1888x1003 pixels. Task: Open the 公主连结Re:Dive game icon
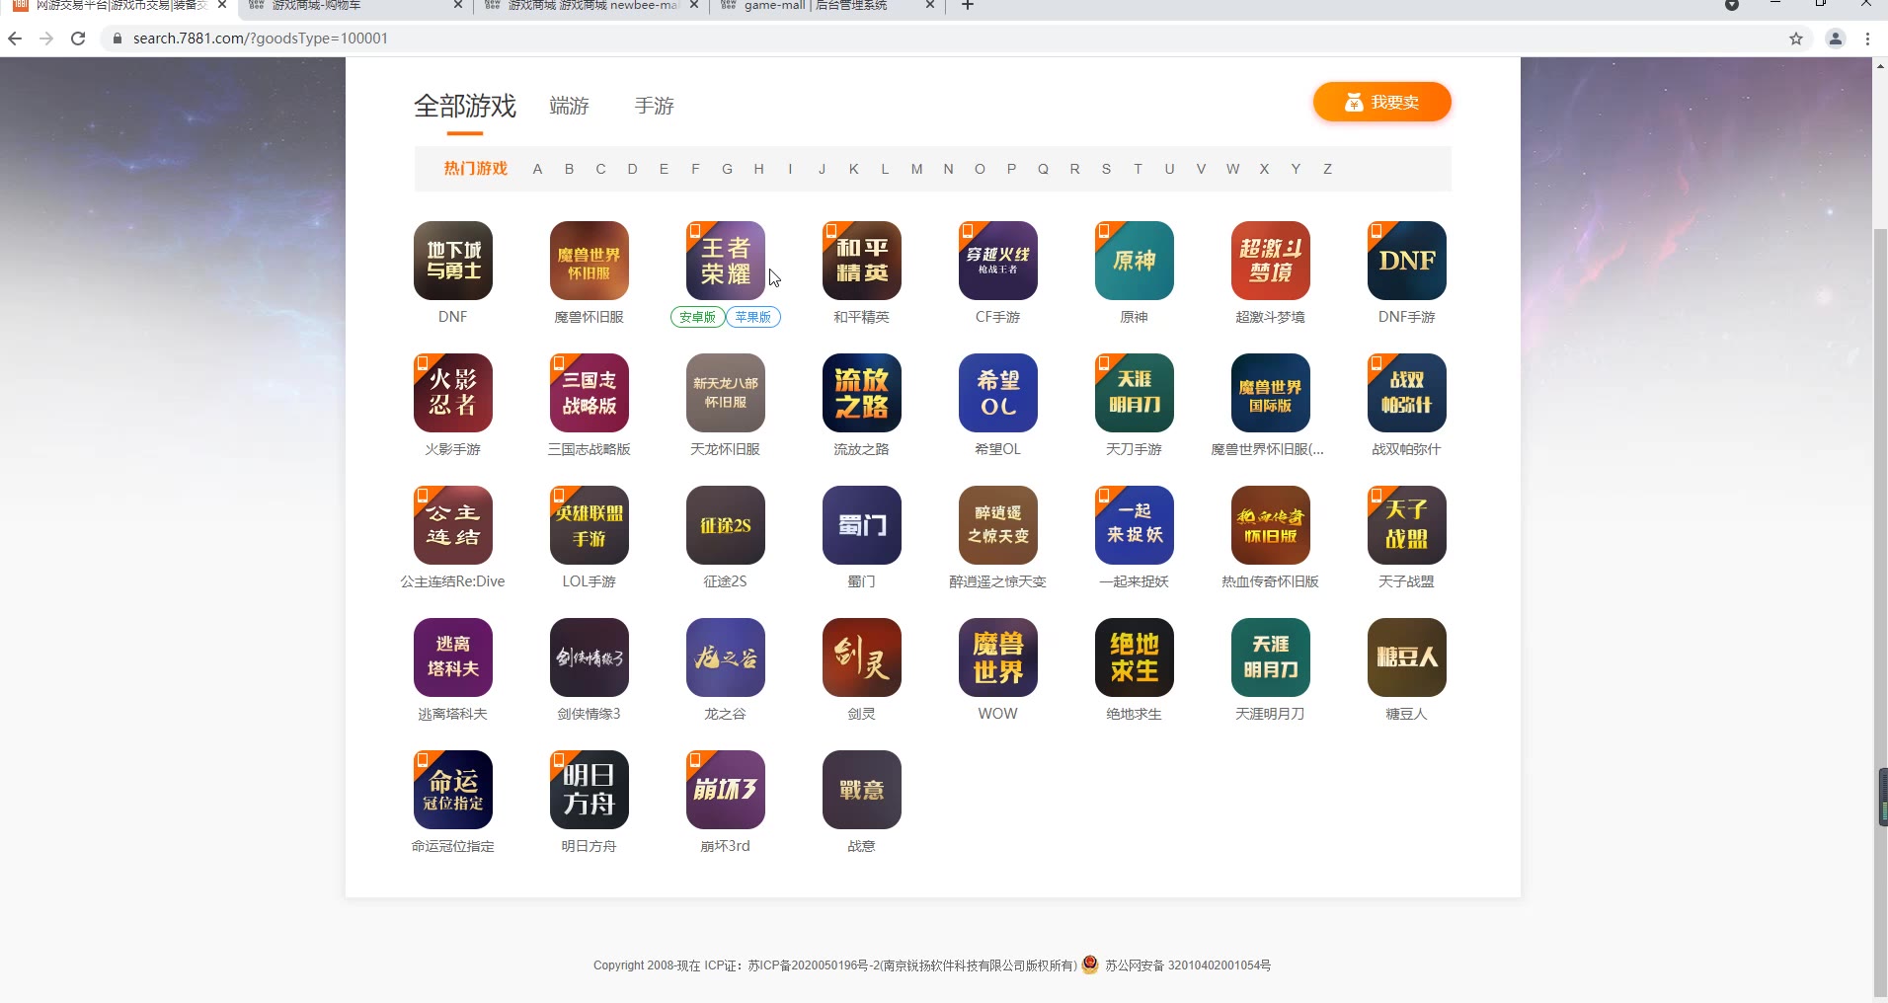click(453, 525)
